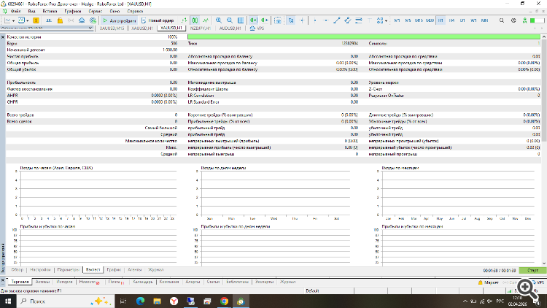Click the gold dollar symbols icon
The height and width of the screenshot is (308, 547).
click(36, 20)
